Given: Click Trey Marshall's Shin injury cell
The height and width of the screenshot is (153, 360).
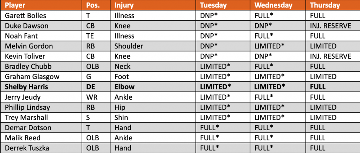Looking at the screenshot, I should click(x=121, y=117).
